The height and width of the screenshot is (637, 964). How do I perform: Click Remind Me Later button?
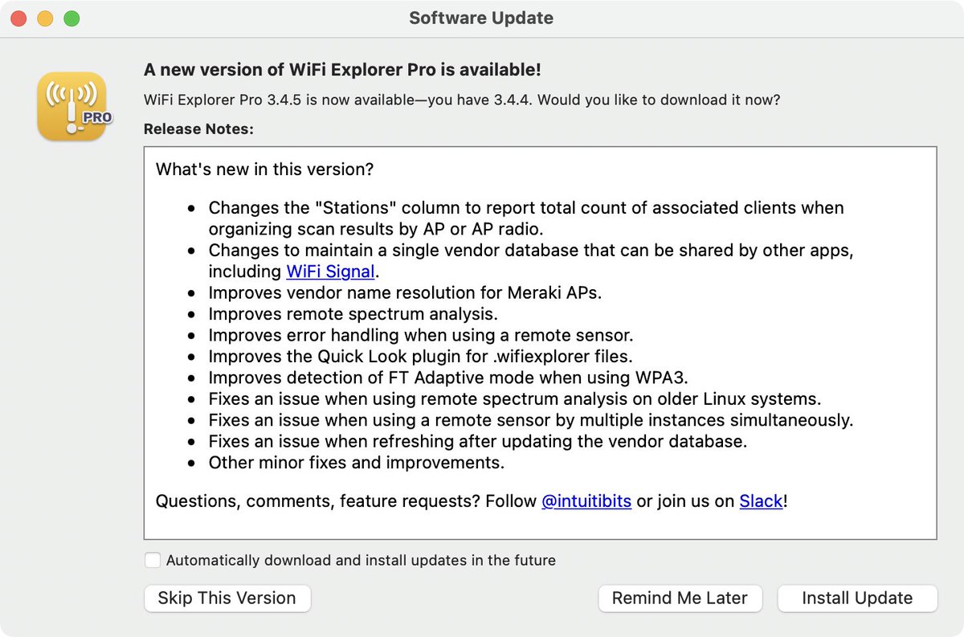680,598
